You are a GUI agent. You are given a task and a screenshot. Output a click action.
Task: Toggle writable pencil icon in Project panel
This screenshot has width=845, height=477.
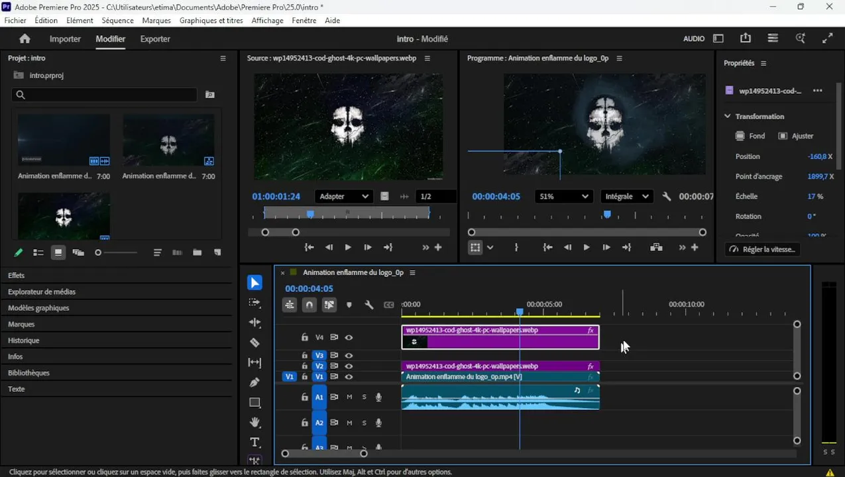(x=19, y=252)
